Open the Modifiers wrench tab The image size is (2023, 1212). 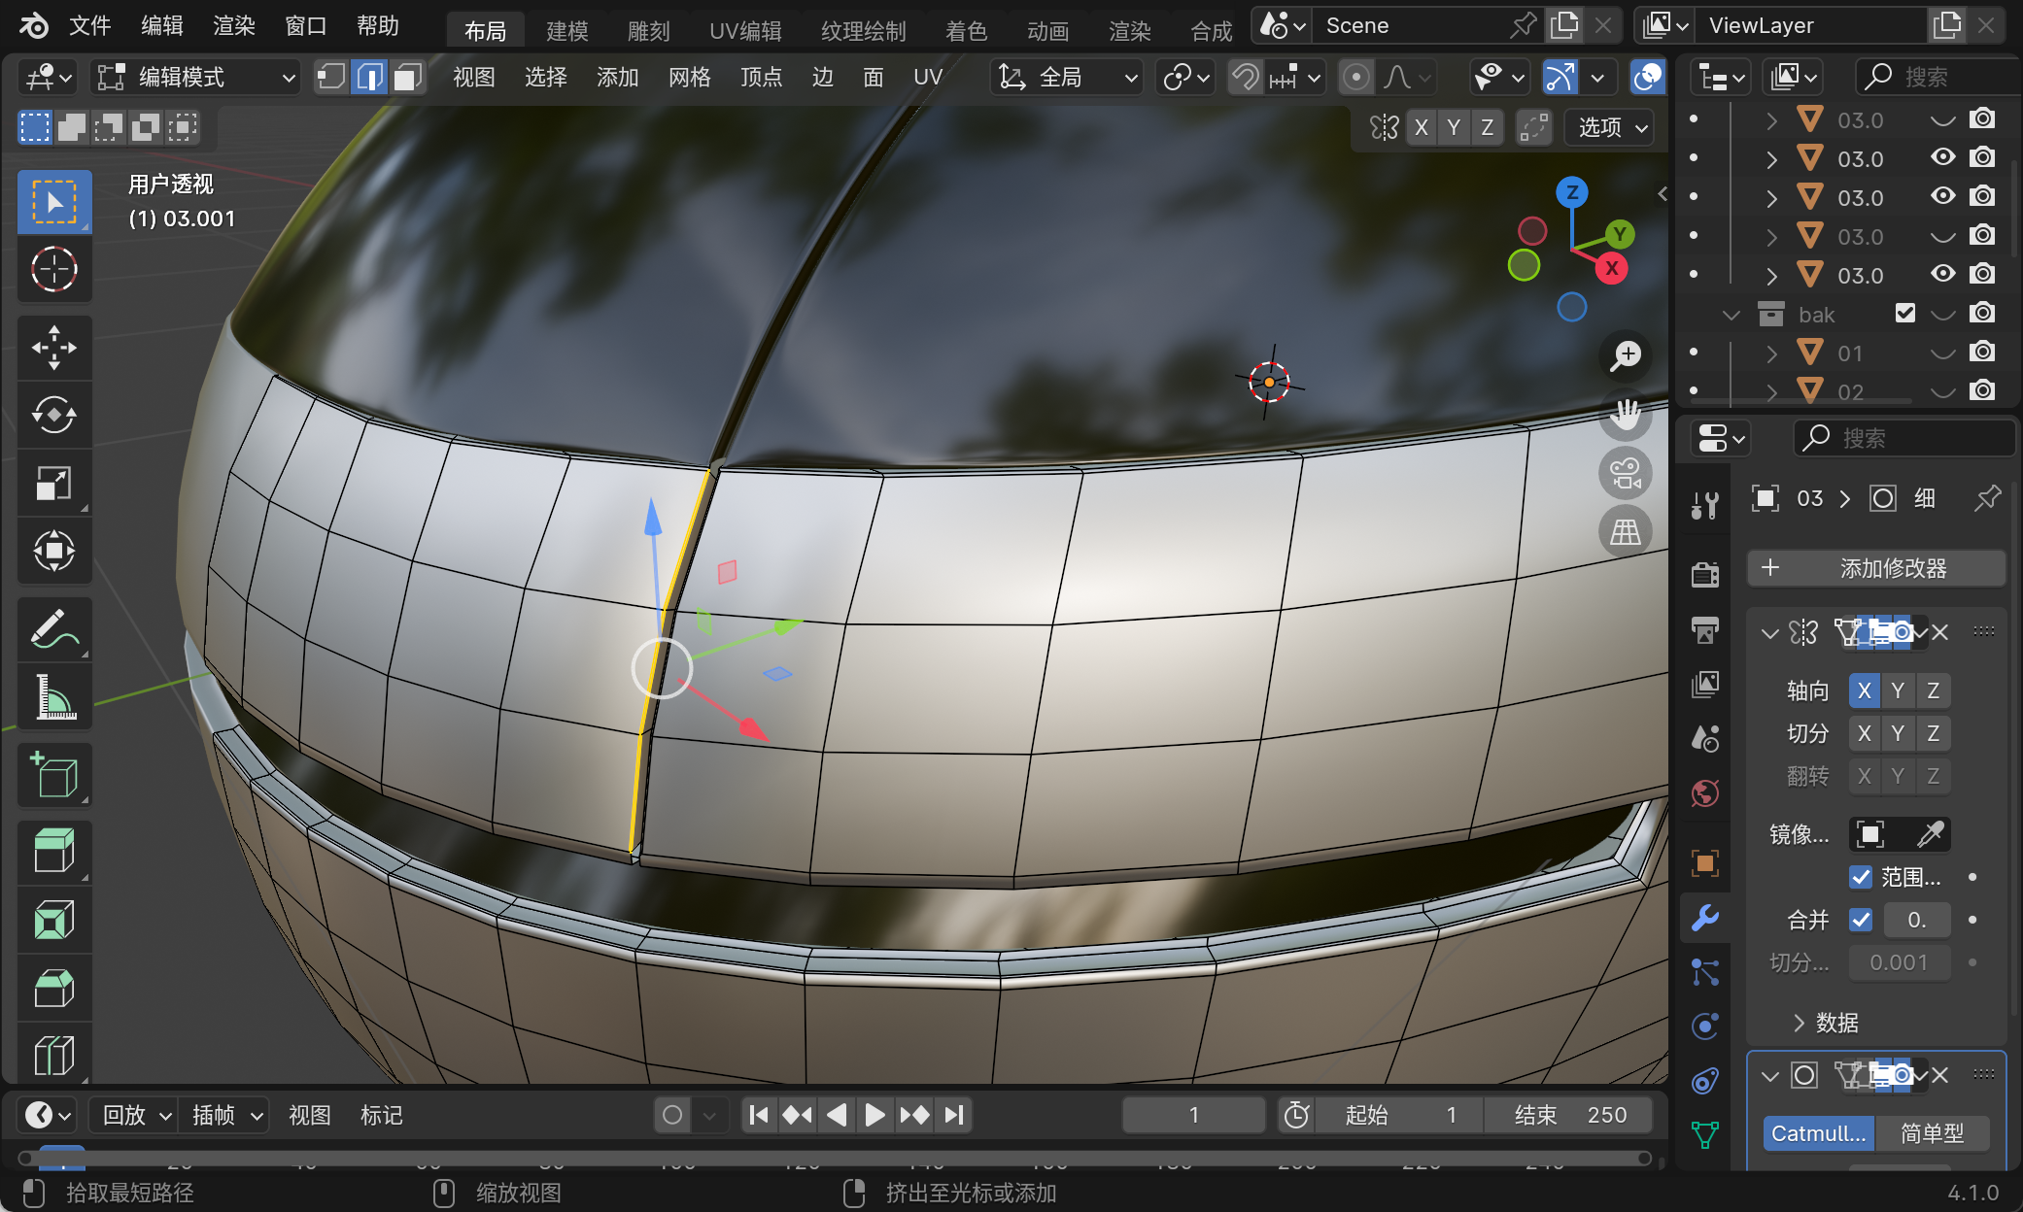(x=1705, y=918)
